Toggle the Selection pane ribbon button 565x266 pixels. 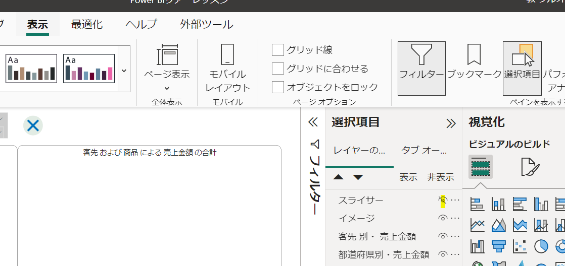click(x=522, y=68)
